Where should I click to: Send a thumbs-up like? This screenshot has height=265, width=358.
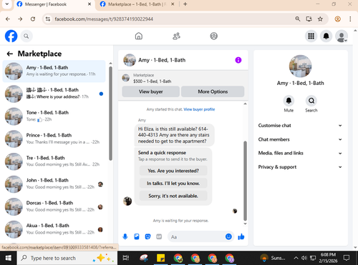[241, 236]
